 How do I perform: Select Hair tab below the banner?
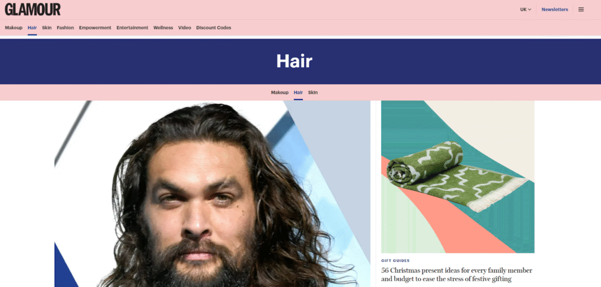[x=298, y=93]
